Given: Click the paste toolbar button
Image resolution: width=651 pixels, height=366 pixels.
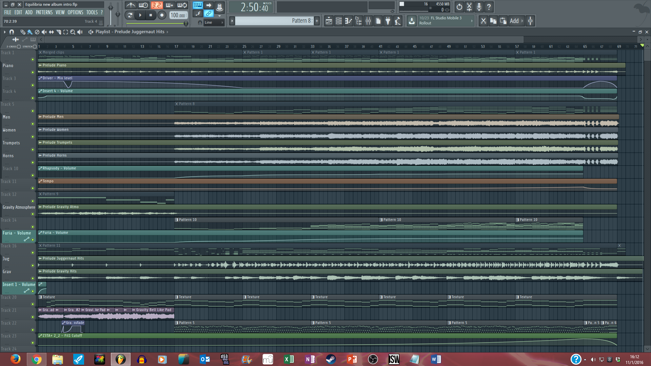Looking at the screenshot, I should pyautogui.click(x=503, y=21).
